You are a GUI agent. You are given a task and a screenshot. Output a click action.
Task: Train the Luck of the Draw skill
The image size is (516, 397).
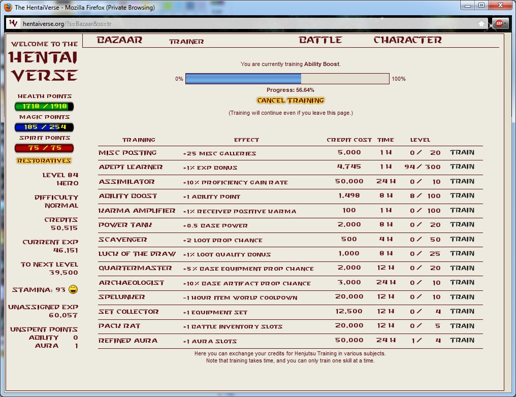(x=462, y=254)
